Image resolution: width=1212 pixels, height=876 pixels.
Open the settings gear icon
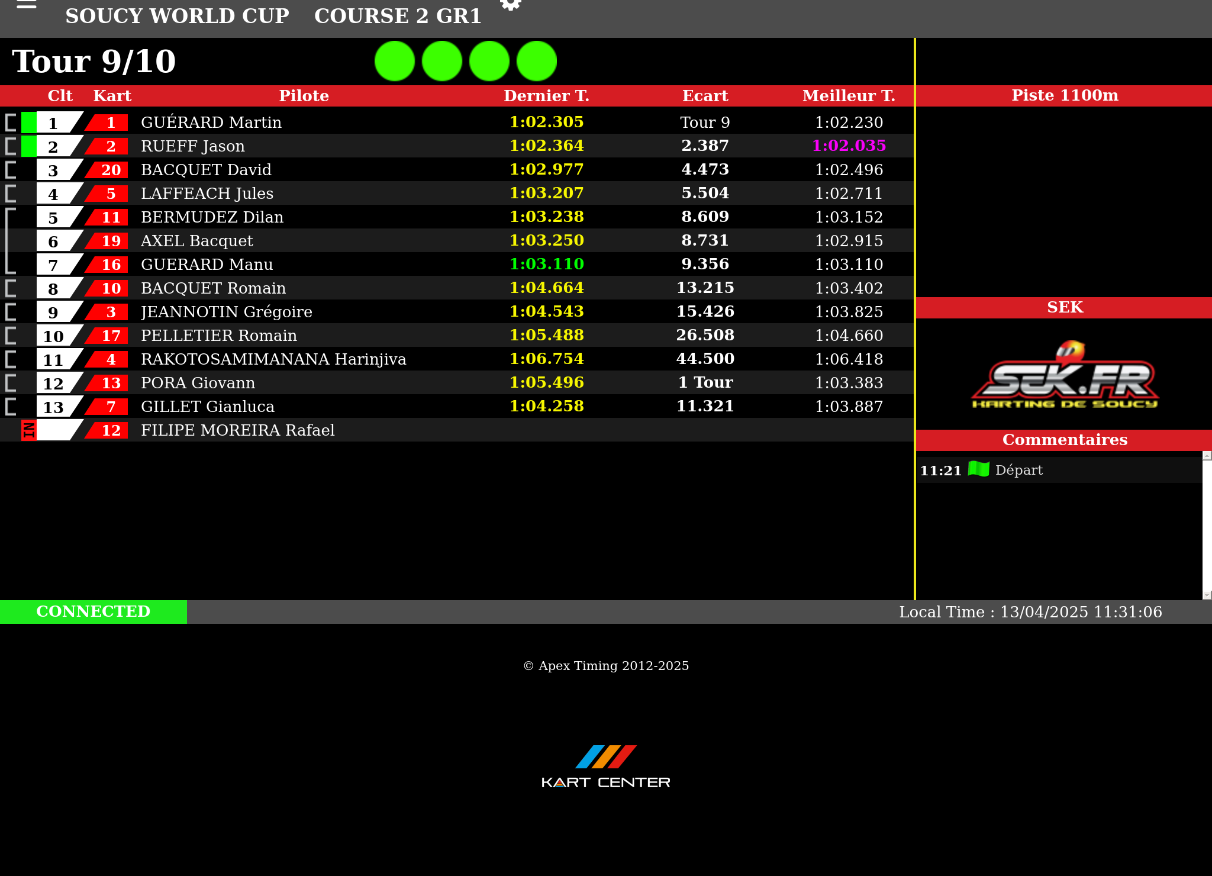coord(510,5)
